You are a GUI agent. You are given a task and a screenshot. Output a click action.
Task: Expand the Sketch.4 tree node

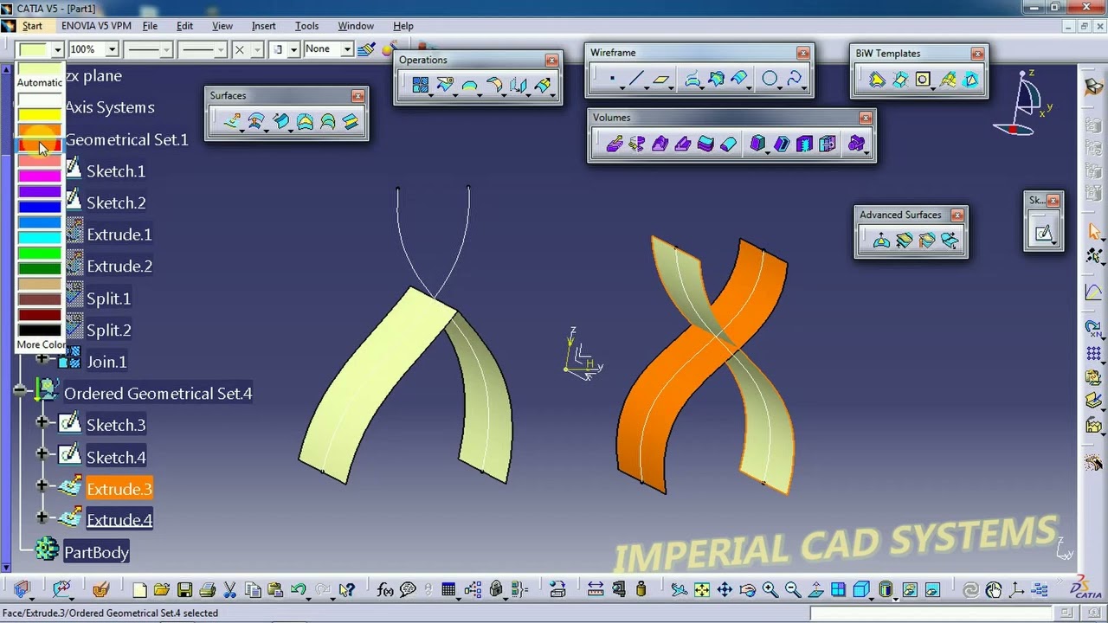coord(42,454)
